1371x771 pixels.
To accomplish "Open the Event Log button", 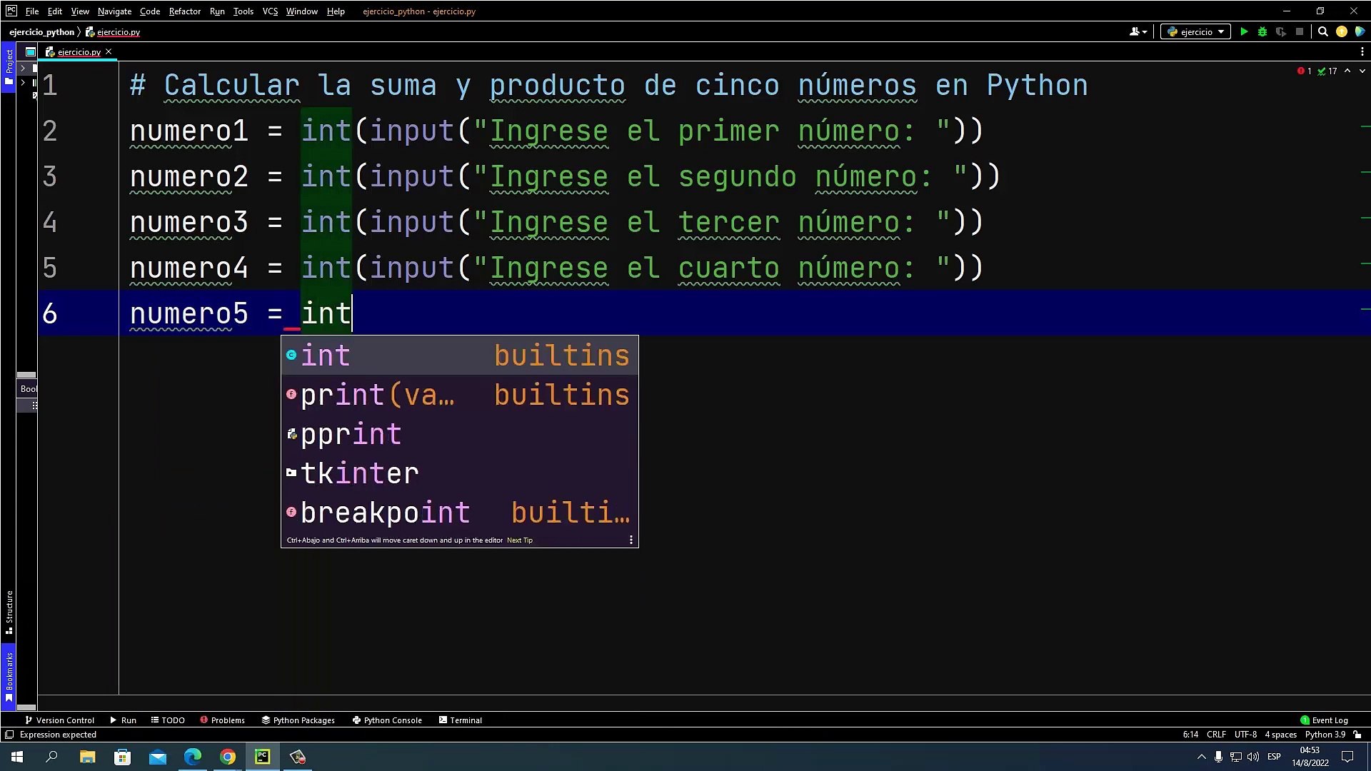I will click(1325, 720).
